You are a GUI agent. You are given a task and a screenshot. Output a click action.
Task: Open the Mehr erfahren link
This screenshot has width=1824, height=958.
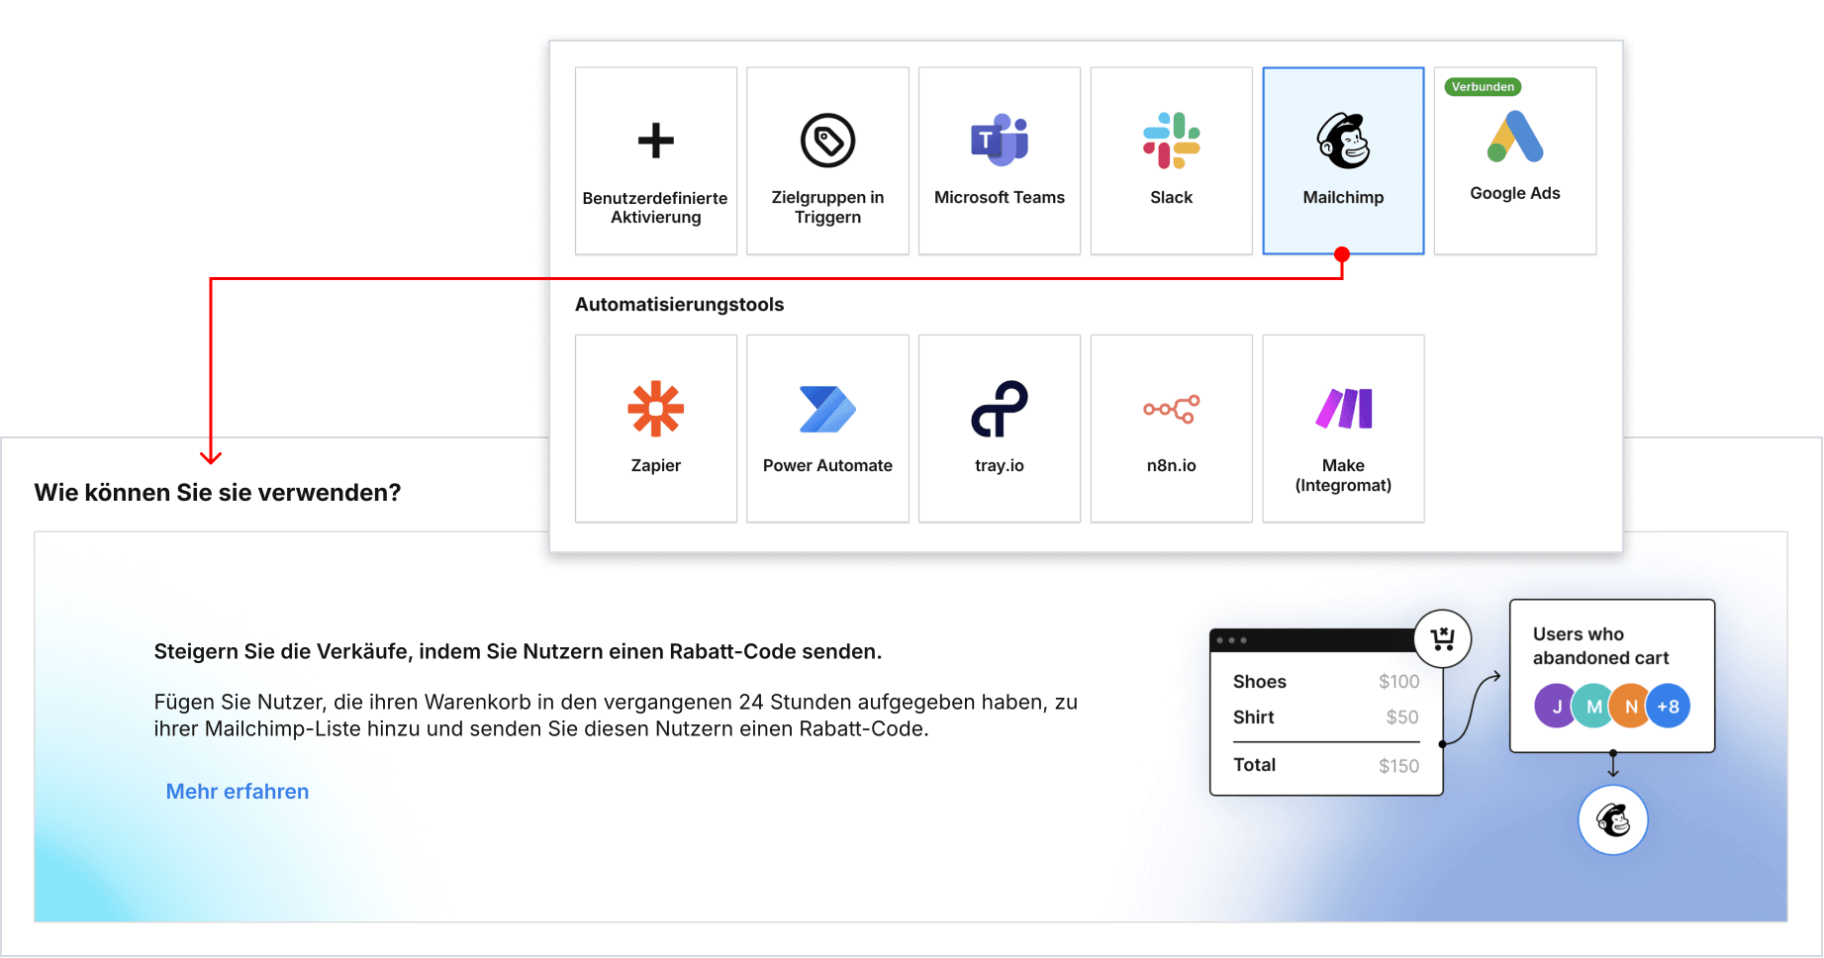coord(238,792)
